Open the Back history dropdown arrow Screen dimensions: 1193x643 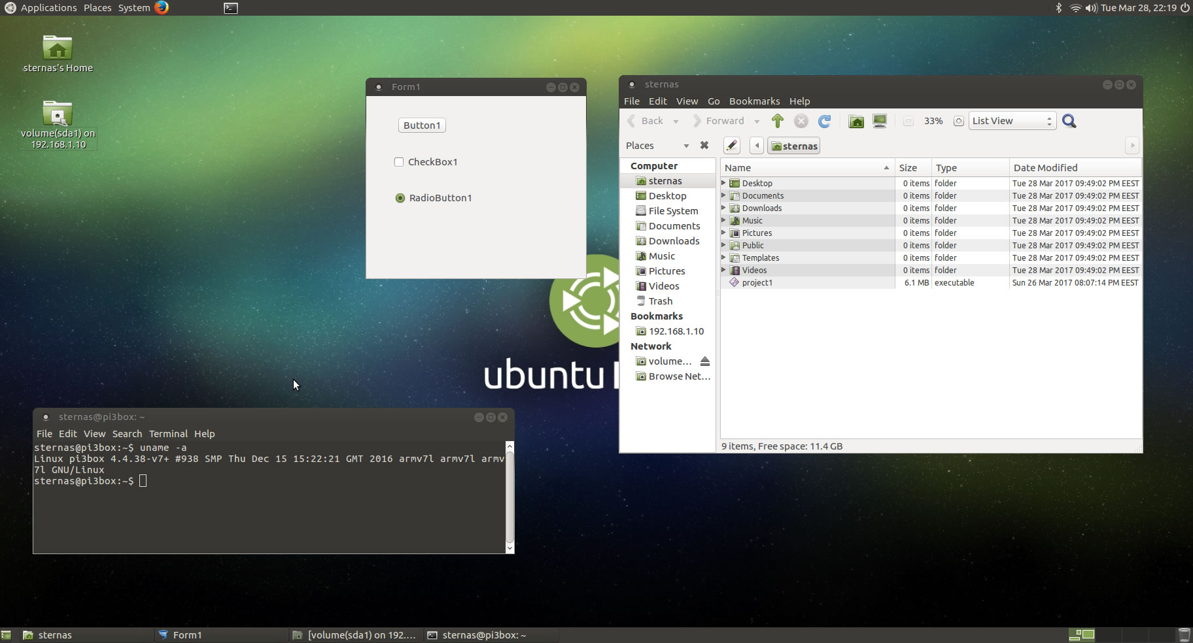pos(676,122)
